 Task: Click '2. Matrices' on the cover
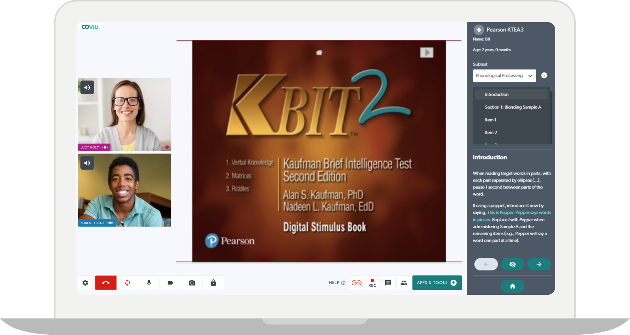[239, 176]
